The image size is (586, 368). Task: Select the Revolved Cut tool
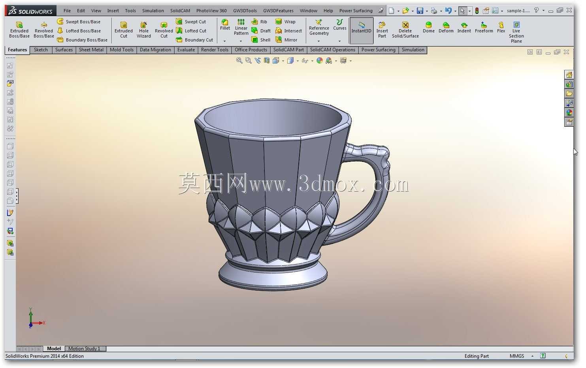click(164, 30)
